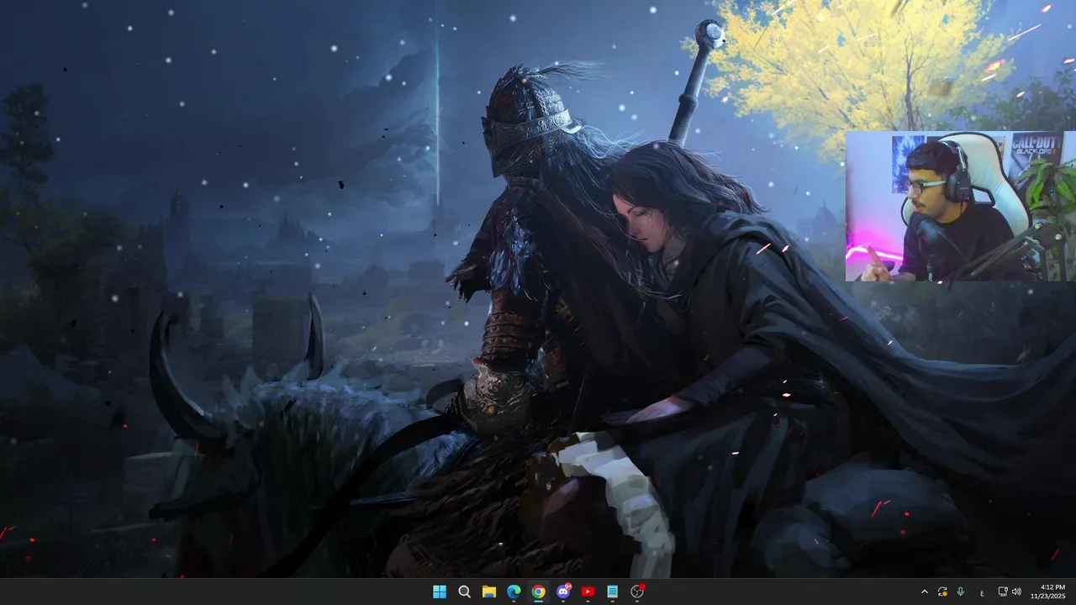Open the input language indicator
Image resolution: width=1076 pixels, height=605 pixels.
[982, 592]
